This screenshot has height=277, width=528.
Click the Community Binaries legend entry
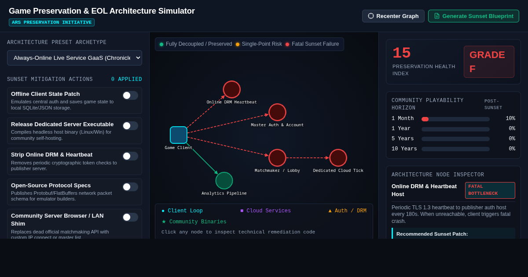tap(194, 222)
